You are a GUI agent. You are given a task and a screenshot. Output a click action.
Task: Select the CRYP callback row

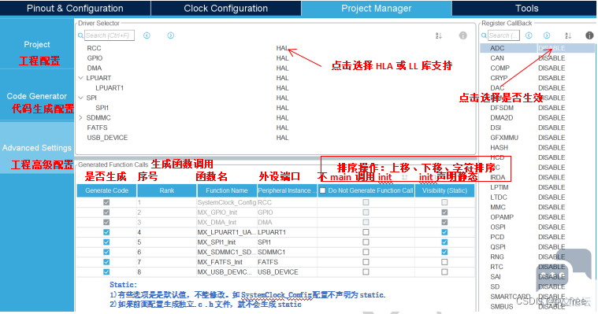[x=537, y=78]
